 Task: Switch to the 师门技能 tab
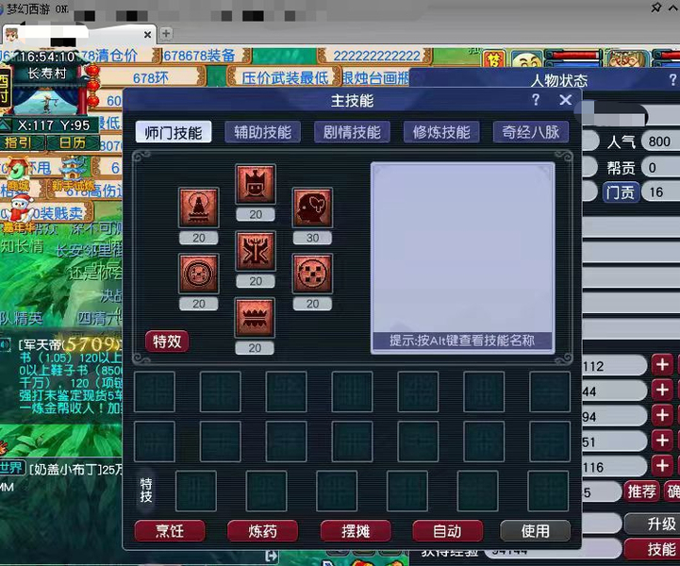pyautogui.click(x=174, y=132)
